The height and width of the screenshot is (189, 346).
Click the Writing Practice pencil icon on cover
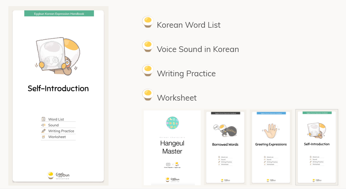click(x=44, y=131)
